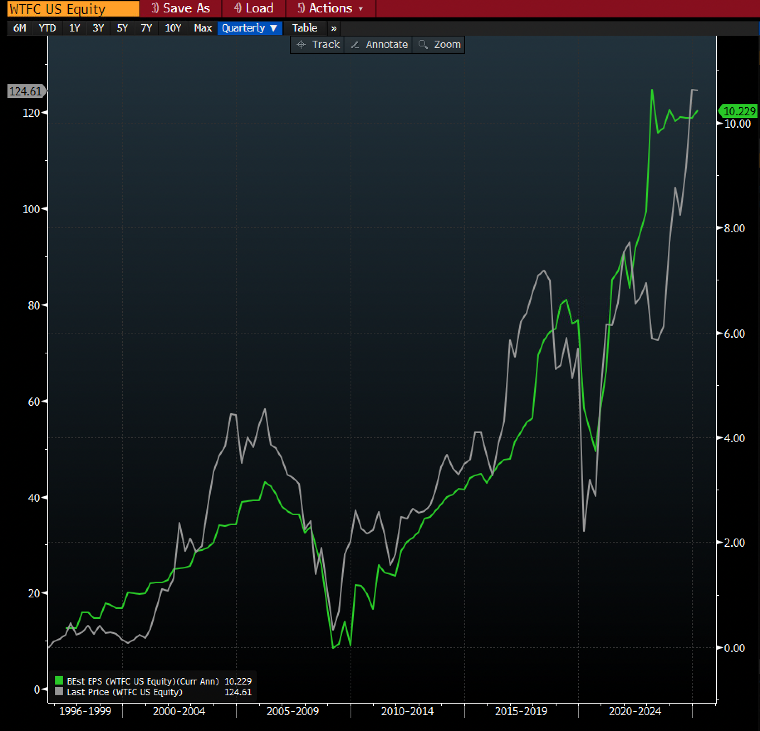Select the YTD time range
This screenshot has width=760, height=731.
[x=47, y=28]
